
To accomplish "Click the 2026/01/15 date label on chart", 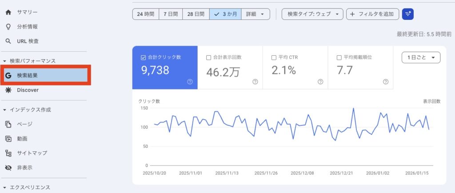I will coord(417,173).
